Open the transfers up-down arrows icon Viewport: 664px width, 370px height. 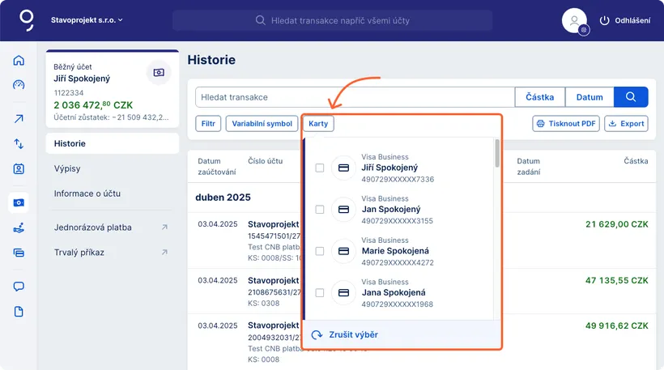pos(19,143)
